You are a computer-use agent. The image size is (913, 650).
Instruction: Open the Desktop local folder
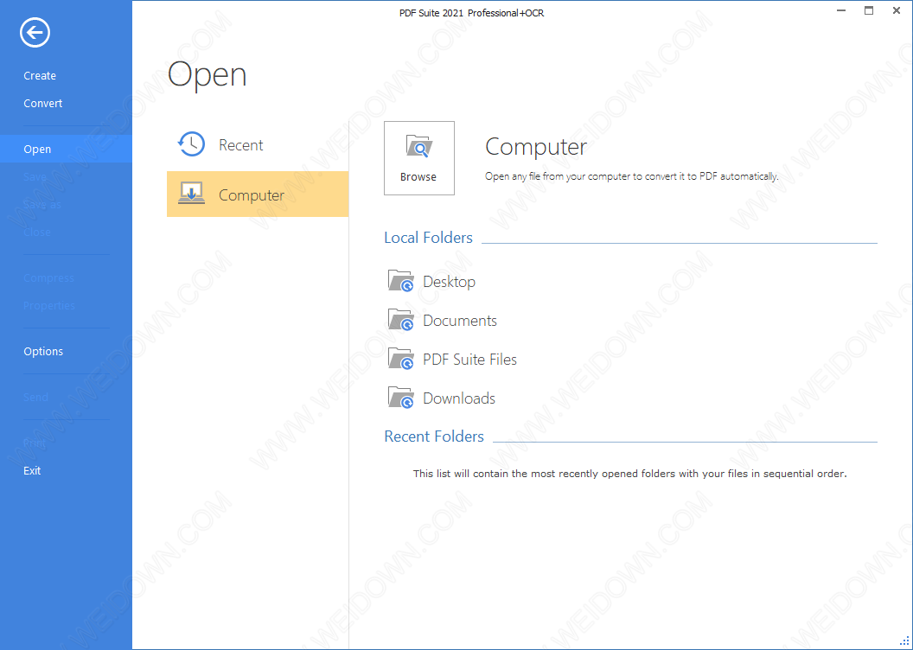[x=449, y=282]
